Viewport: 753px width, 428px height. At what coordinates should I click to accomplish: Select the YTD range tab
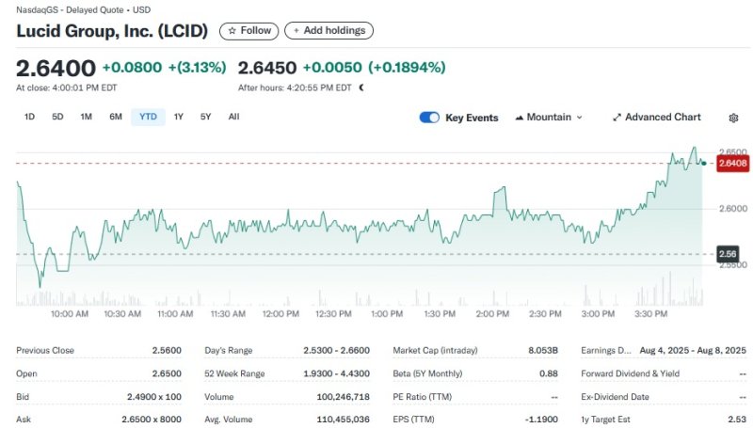tap(148, 117)
